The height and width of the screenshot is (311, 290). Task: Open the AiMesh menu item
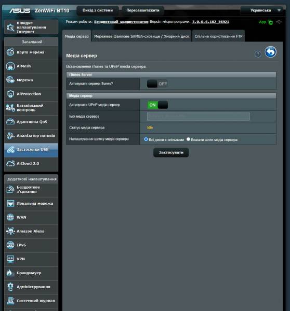(x=31, y=66)
